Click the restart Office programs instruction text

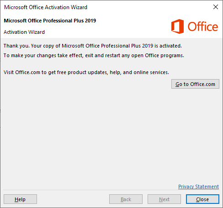pos(94,55)
